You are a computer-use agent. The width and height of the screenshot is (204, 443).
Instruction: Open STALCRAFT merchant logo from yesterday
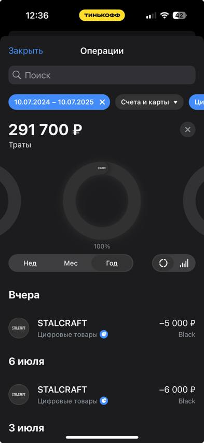click(19, 328)
